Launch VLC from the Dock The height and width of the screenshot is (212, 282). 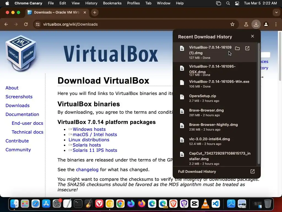tap(205, 204)
